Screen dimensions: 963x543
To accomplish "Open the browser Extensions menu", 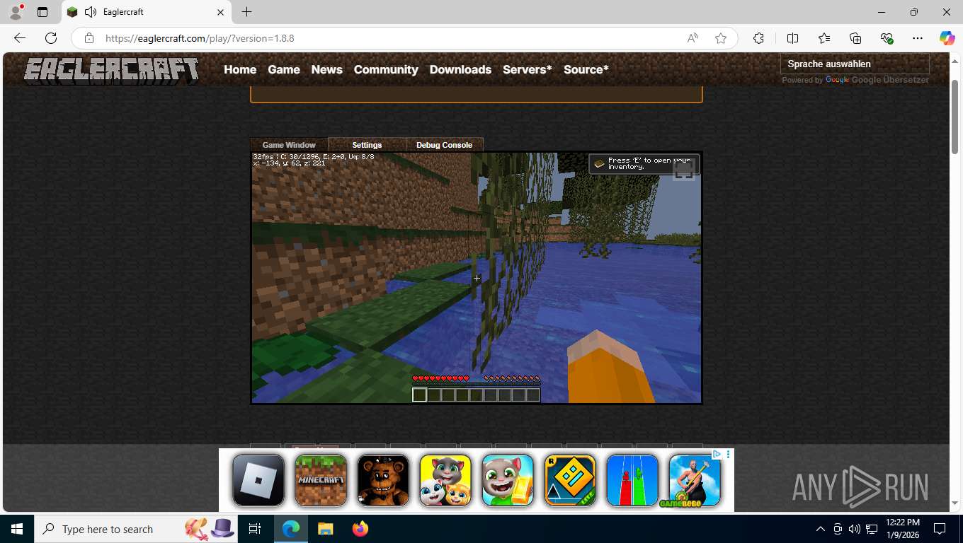I will pos(758,38).
